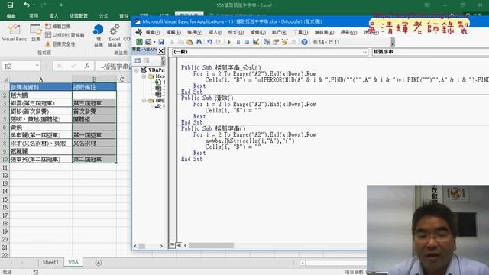The height and width of the screenshot is (275, 489).
Task: Switch to Excel Insert tab (插入)
Action: pos(53,15)
